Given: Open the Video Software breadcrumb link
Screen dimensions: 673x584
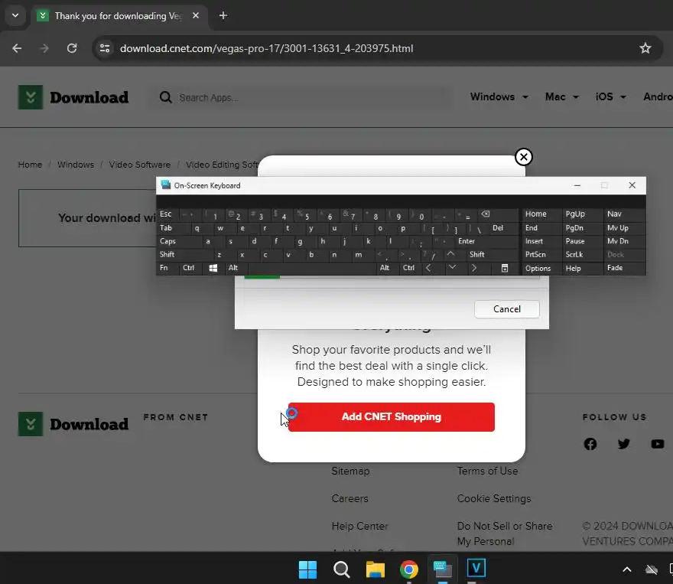Looking at the screenshot, I should (x=139, y=165).
